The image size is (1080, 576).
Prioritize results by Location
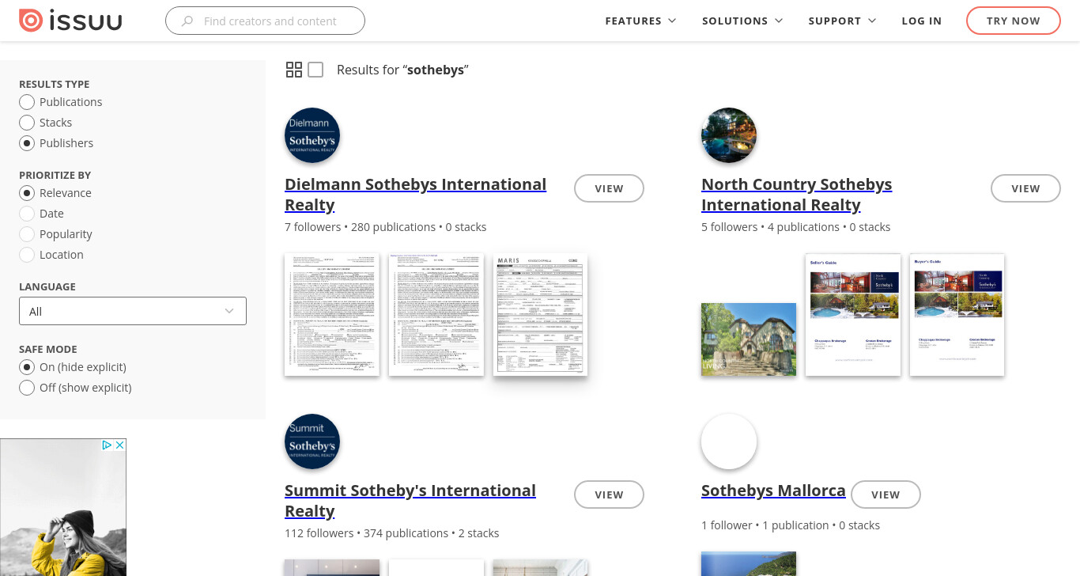pos(27,255)
